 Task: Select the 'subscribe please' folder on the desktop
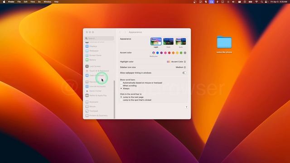224,44
